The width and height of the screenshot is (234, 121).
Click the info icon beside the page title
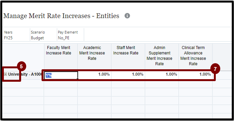tap(127, 16)
